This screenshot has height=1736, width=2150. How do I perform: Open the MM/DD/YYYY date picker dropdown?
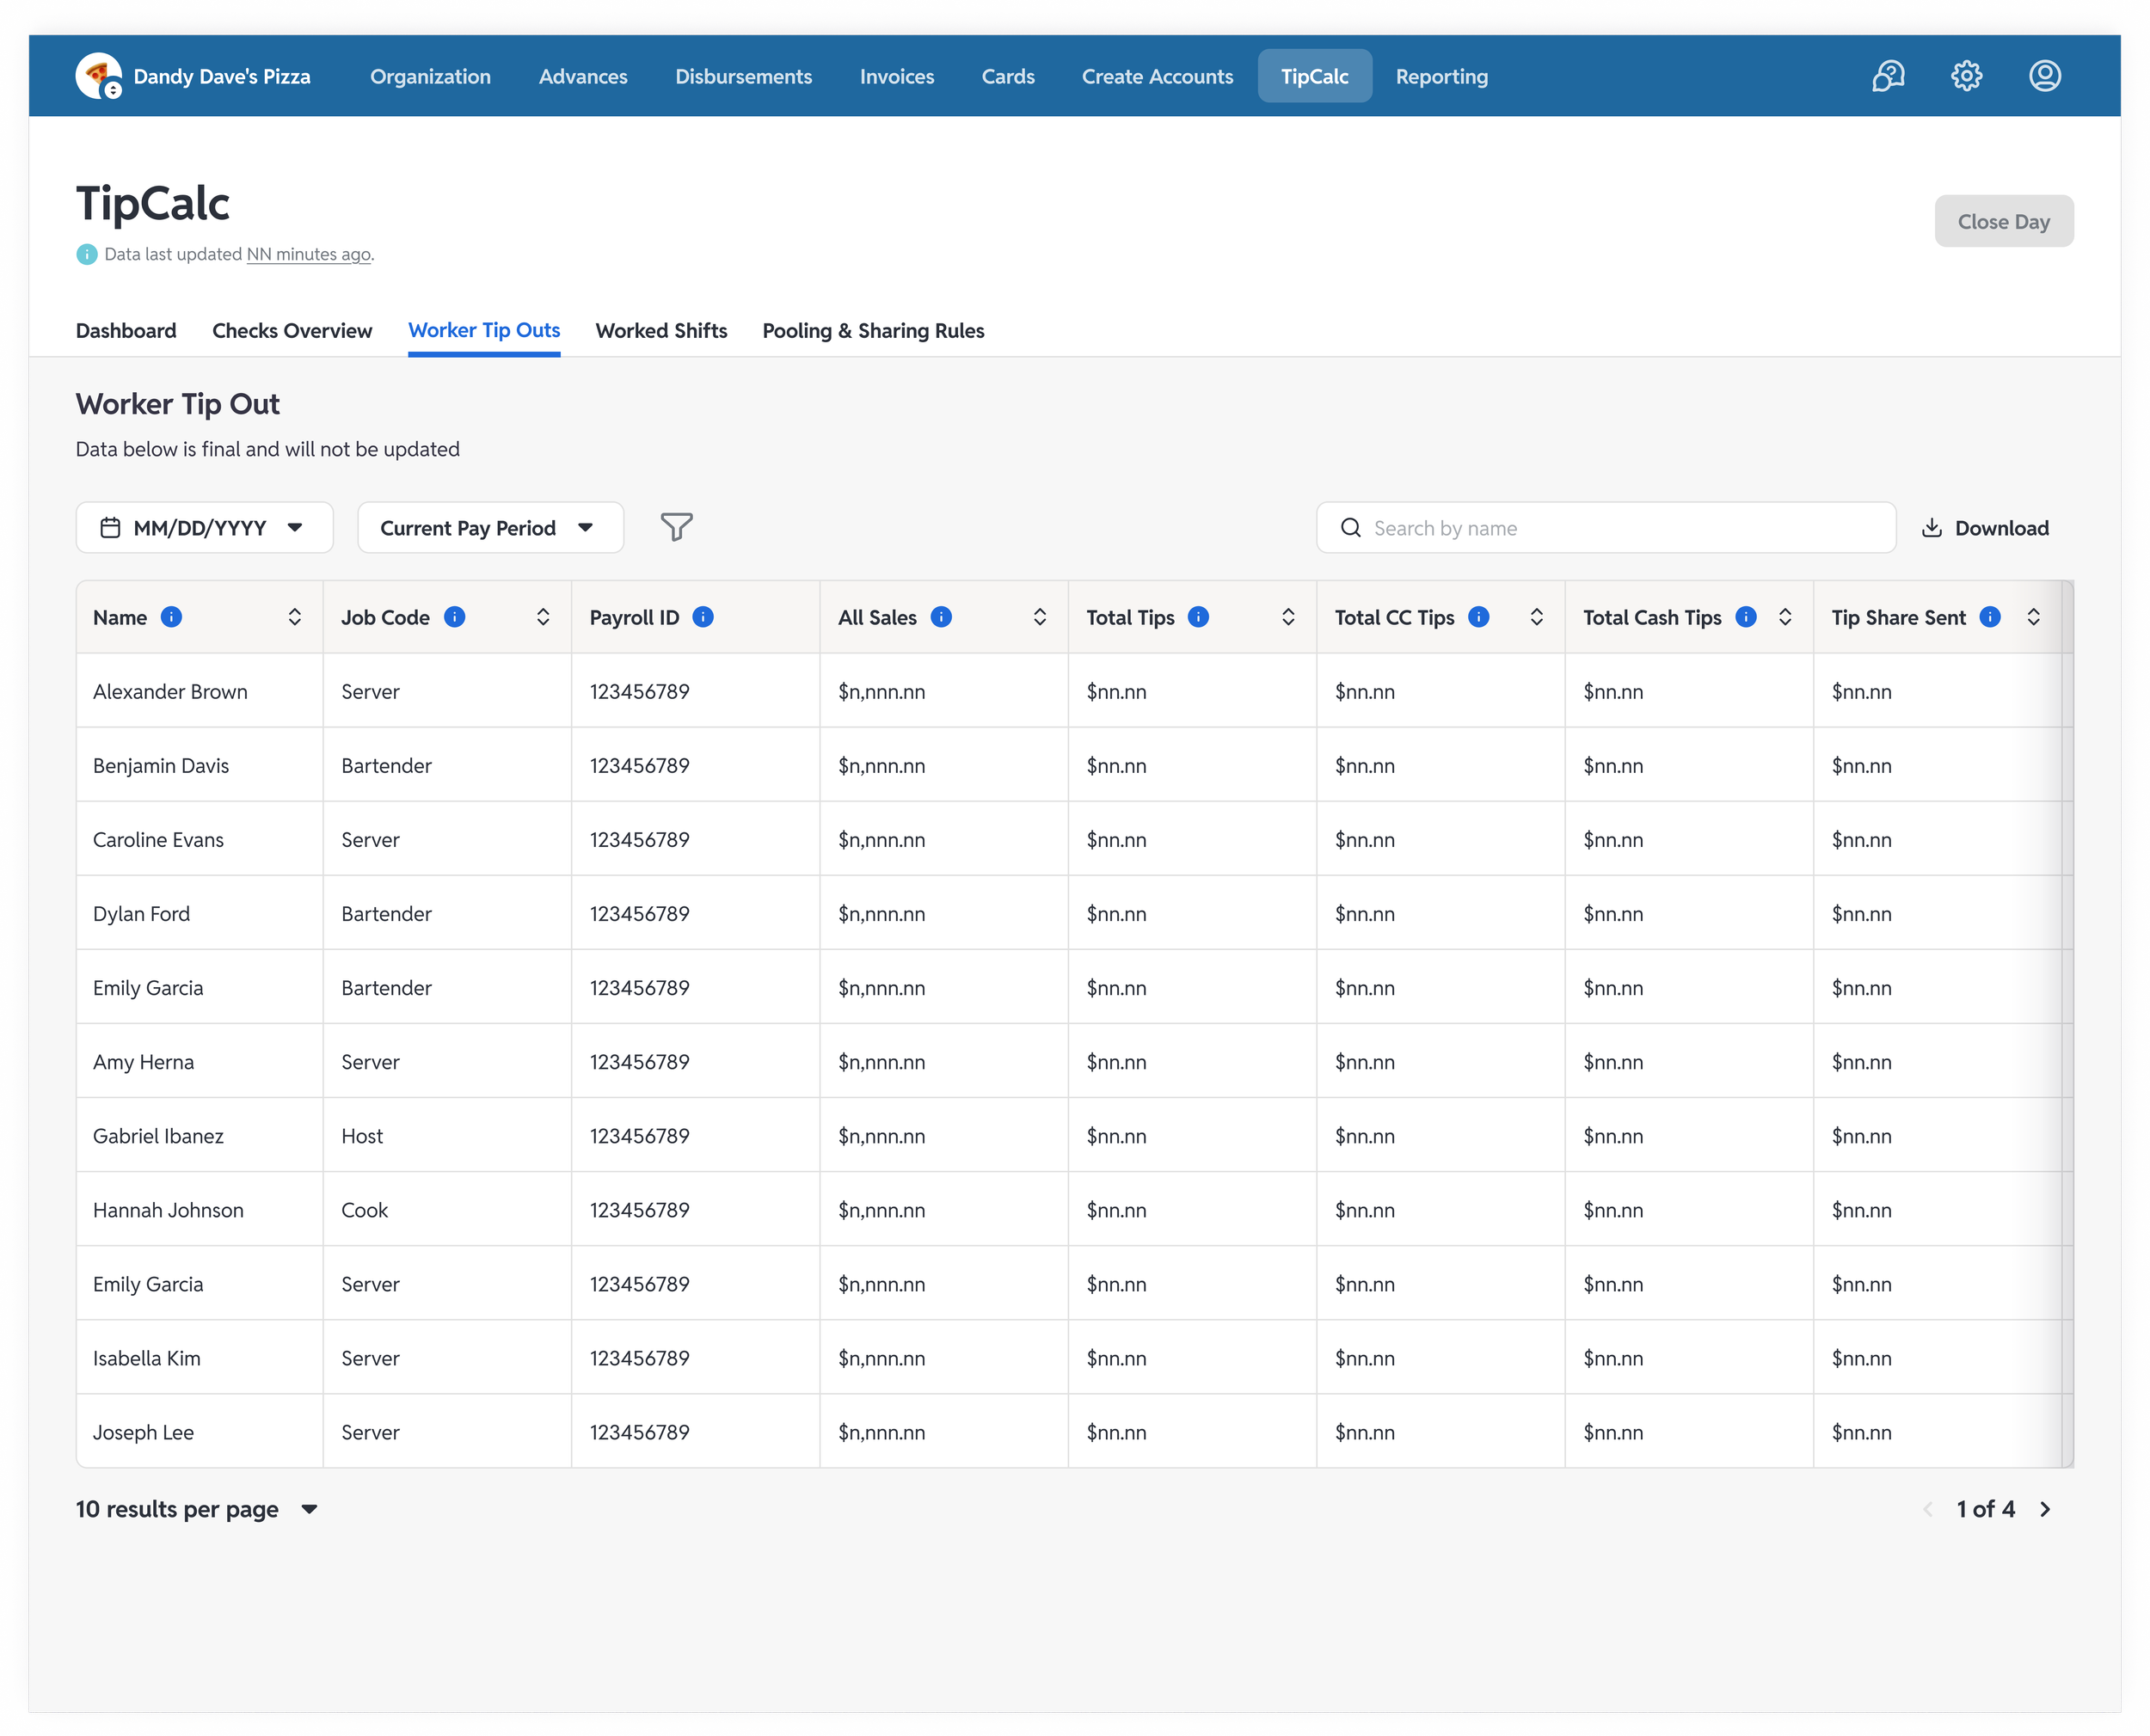pos(204,527)
